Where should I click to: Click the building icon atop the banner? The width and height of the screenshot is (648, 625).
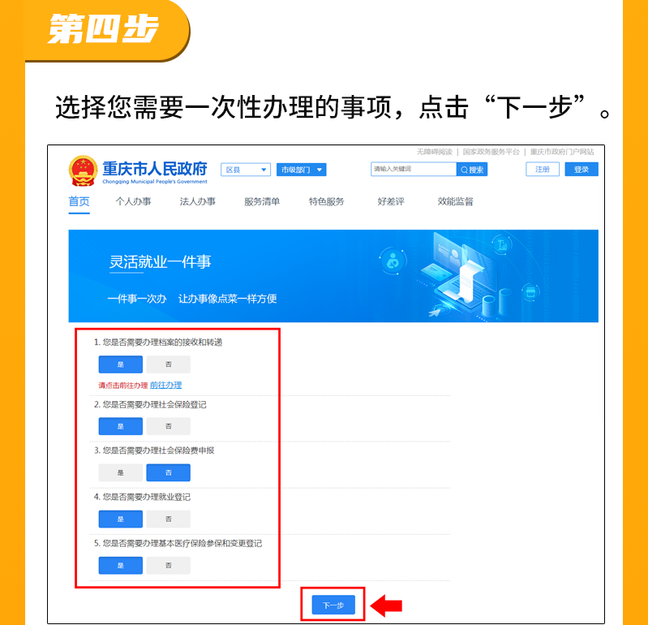tap(502, 245)
